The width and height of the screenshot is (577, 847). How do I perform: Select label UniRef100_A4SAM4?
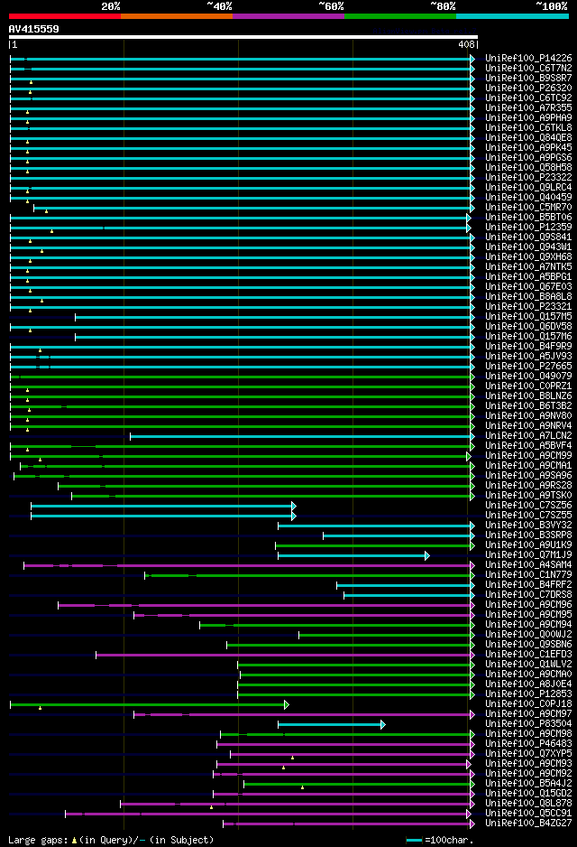[528, 565]
